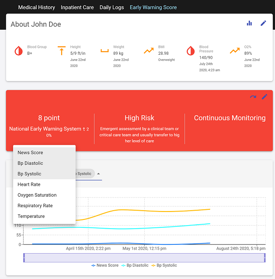Click the BMI trend arrow icon

[x=149, y=51]
